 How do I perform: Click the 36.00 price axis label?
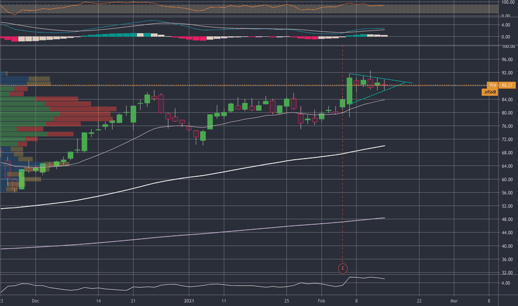507,259
